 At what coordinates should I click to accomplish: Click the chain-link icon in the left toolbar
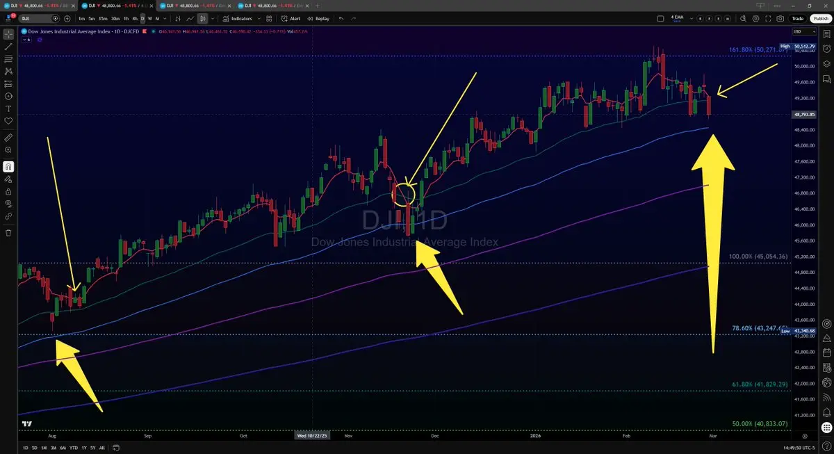click(8, 217)
